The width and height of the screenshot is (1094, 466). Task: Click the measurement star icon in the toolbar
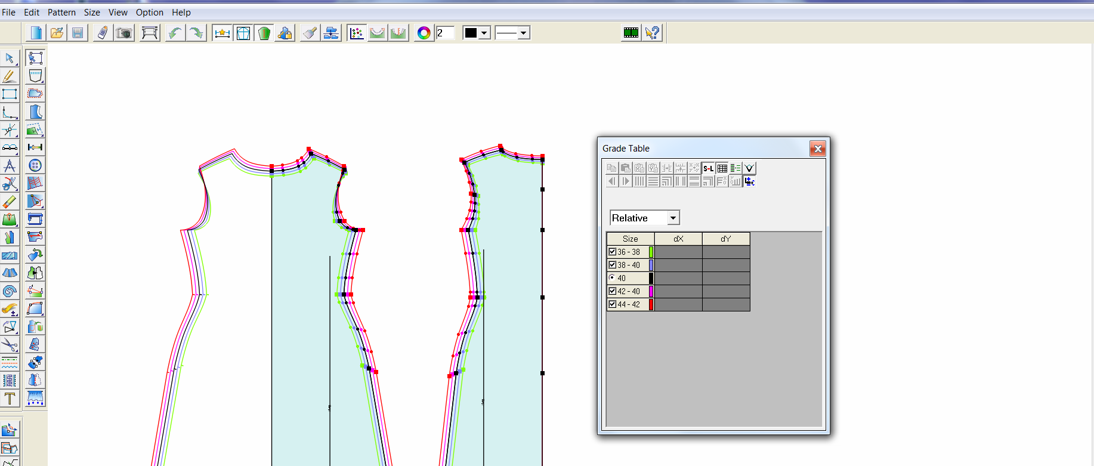click(222, 33)
